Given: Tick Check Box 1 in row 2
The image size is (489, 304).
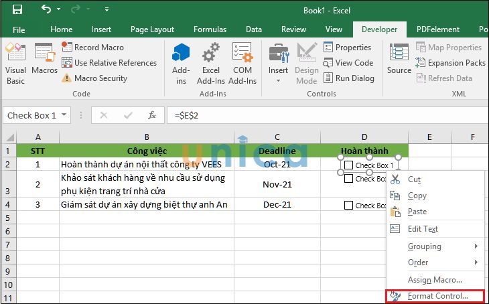Looking at the screenshot, I should 348,165.
